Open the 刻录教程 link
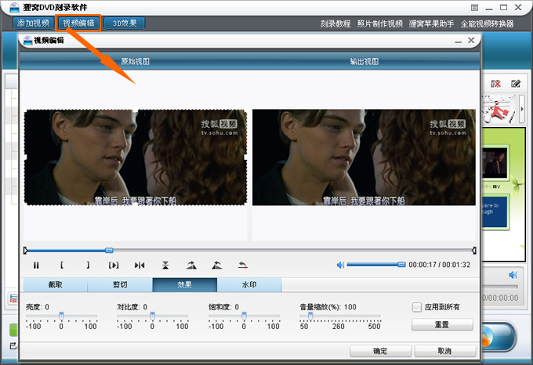This screenshot has width=533, height=365. [x=335, y=23]
